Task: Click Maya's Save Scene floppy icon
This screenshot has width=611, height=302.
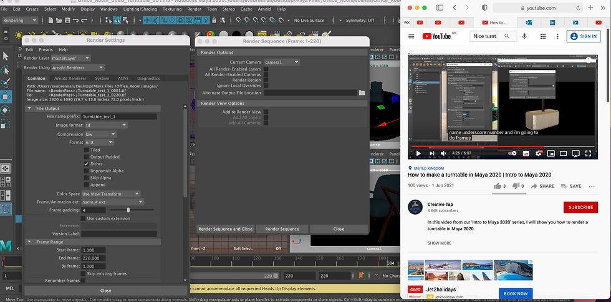Action: pos(67,21)
